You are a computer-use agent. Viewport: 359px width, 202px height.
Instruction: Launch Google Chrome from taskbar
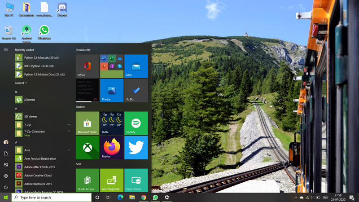[144, 198]
